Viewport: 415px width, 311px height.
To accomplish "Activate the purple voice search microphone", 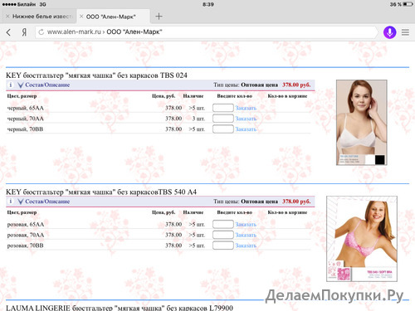I will pyautogui.click(x=389, y=32).
